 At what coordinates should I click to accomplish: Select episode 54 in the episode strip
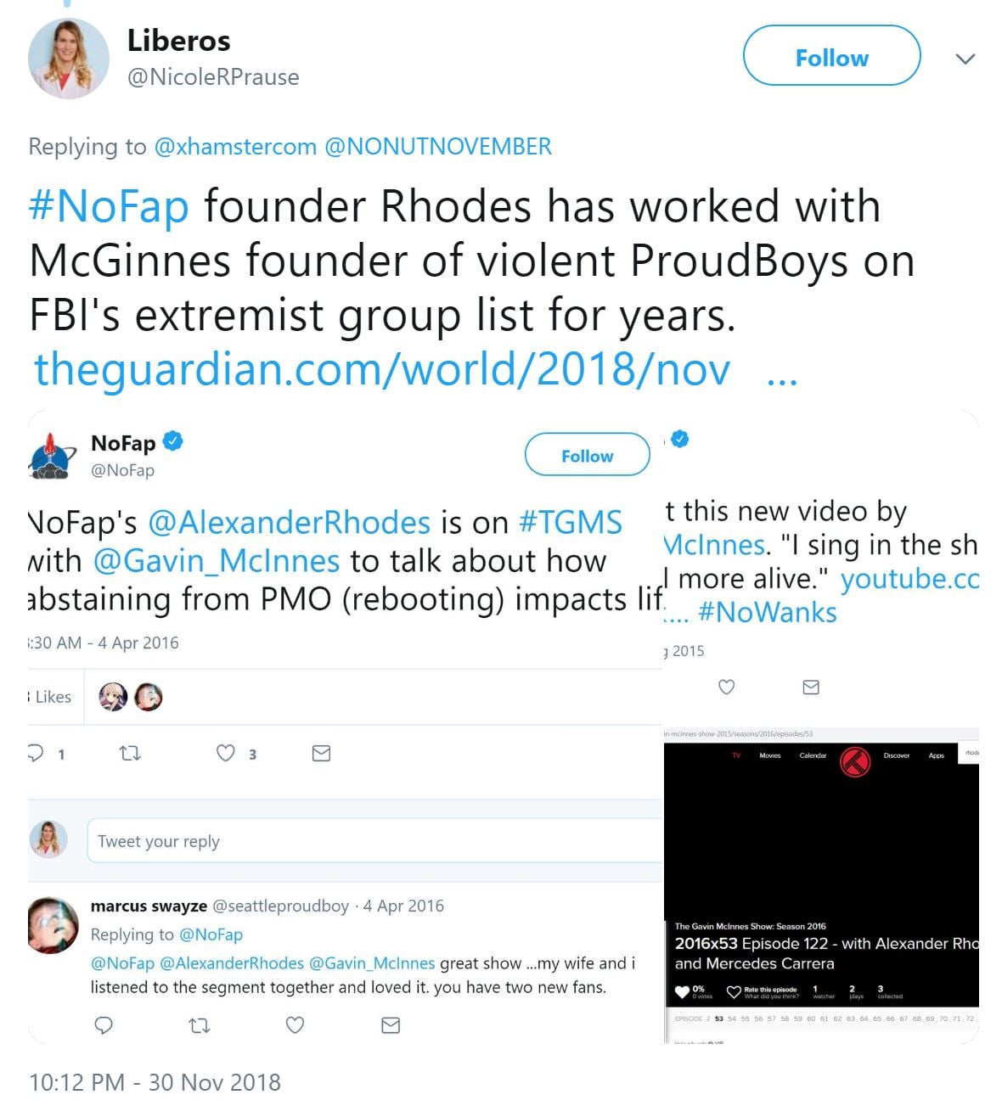tap(732, 1019)
